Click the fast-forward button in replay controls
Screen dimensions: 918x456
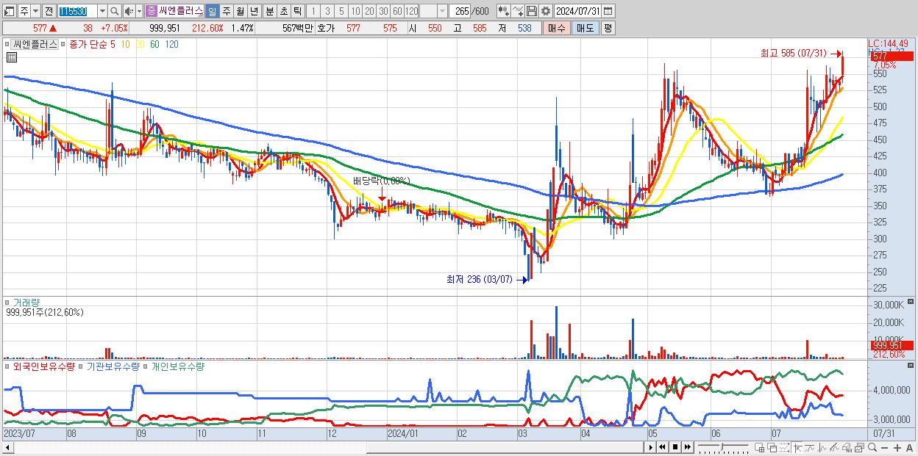[687, 447]
